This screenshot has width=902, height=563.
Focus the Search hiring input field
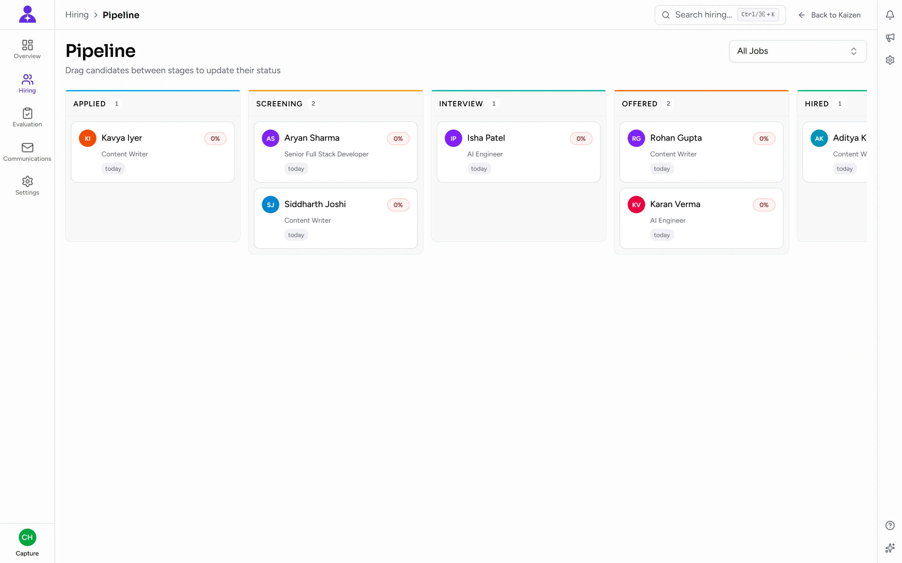(720, 15)
